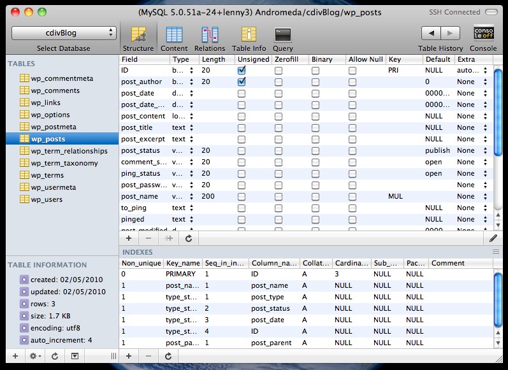
Task: Refresh the field list
Action: point(189,239)
